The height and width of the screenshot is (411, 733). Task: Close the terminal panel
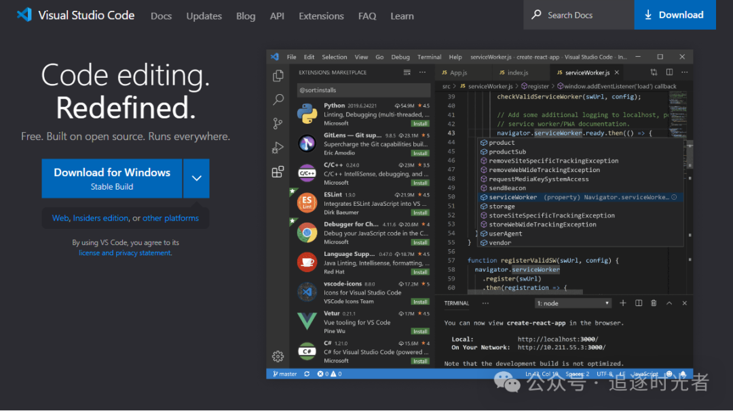[684, 303]
